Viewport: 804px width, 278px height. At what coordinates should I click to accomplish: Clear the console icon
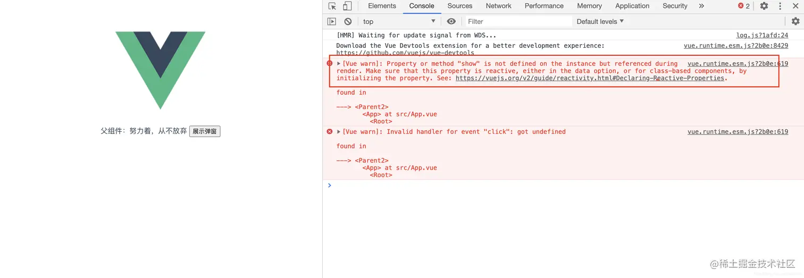(348, 21)
